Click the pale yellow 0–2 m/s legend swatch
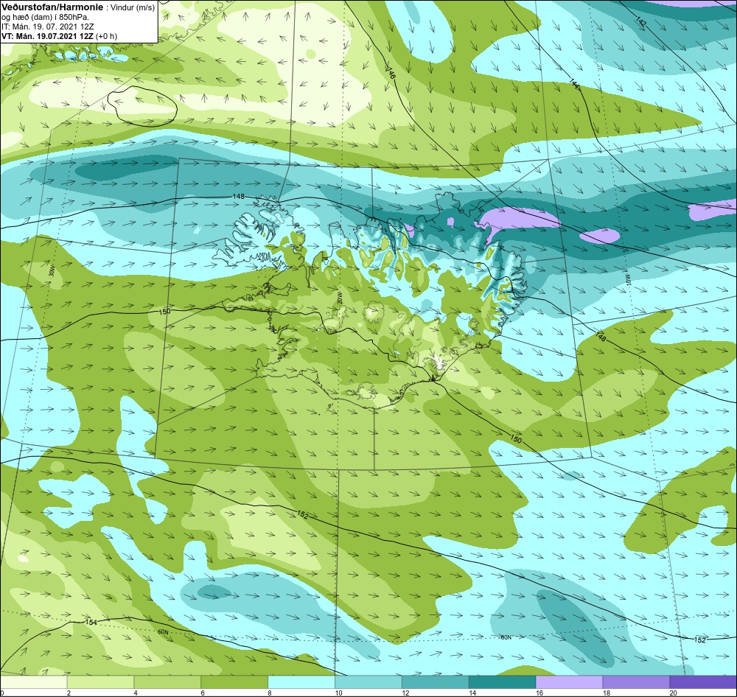737x697 pixels. (x=33, y=682)
